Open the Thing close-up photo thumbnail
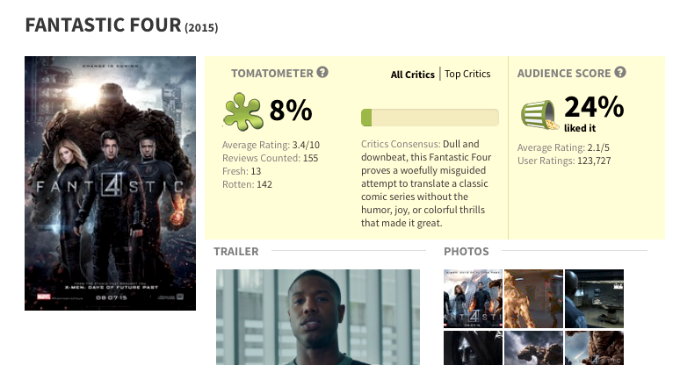This screenshot has height=365, width=680. click(594, 348)
